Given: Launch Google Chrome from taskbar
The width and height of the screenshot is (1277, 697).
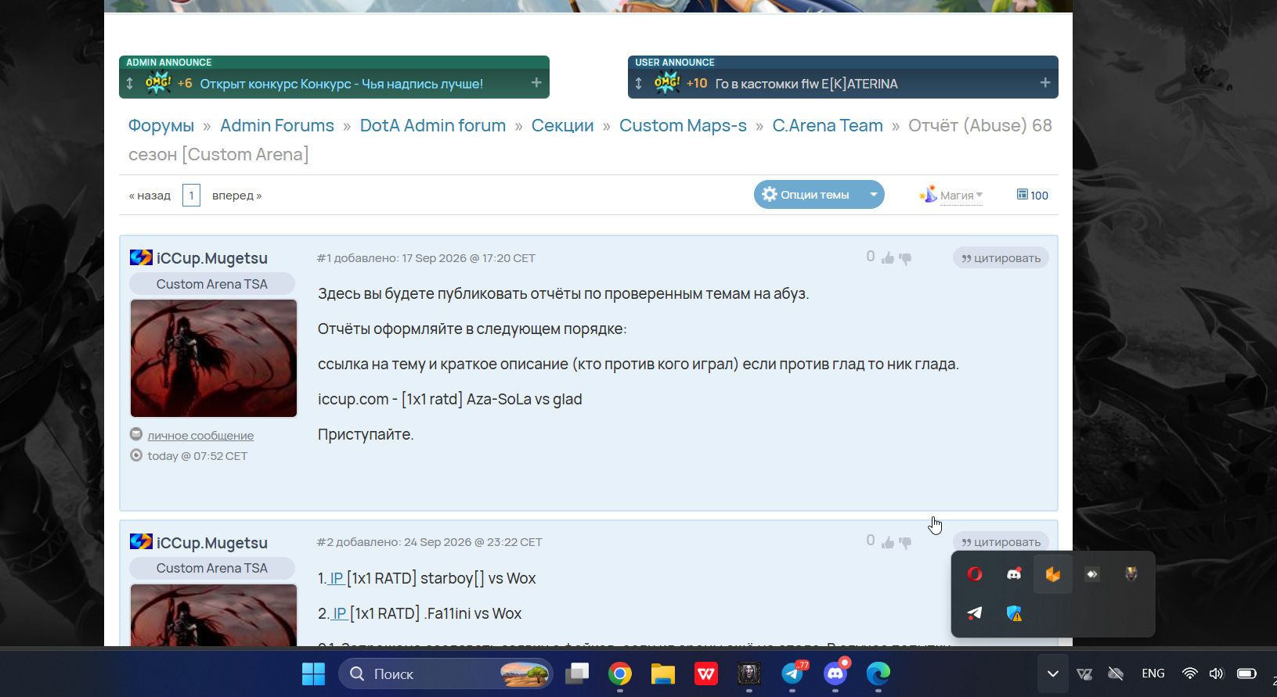Looking at the screenshot, I should pos(620,674).
